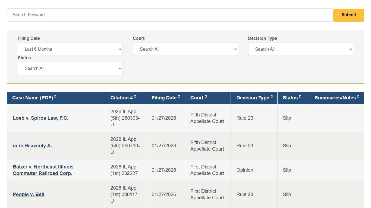Sort by Filing Date using its icon
The height and width of the screenshot is (208, 371).
click(x=179, y=96)
